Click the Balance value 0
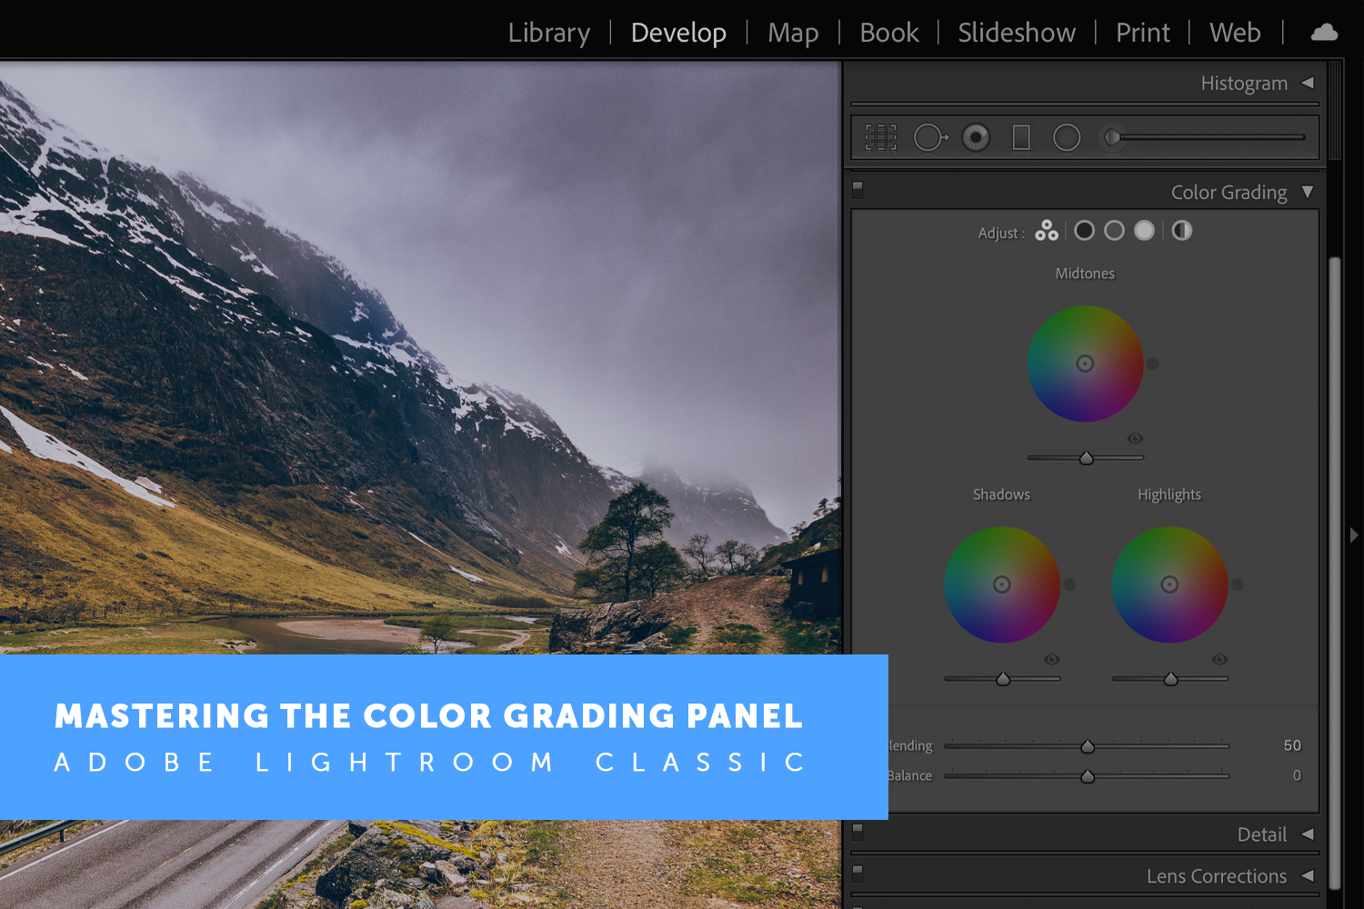Screen dimensions: 1364x909 (x=1297, y=775)
